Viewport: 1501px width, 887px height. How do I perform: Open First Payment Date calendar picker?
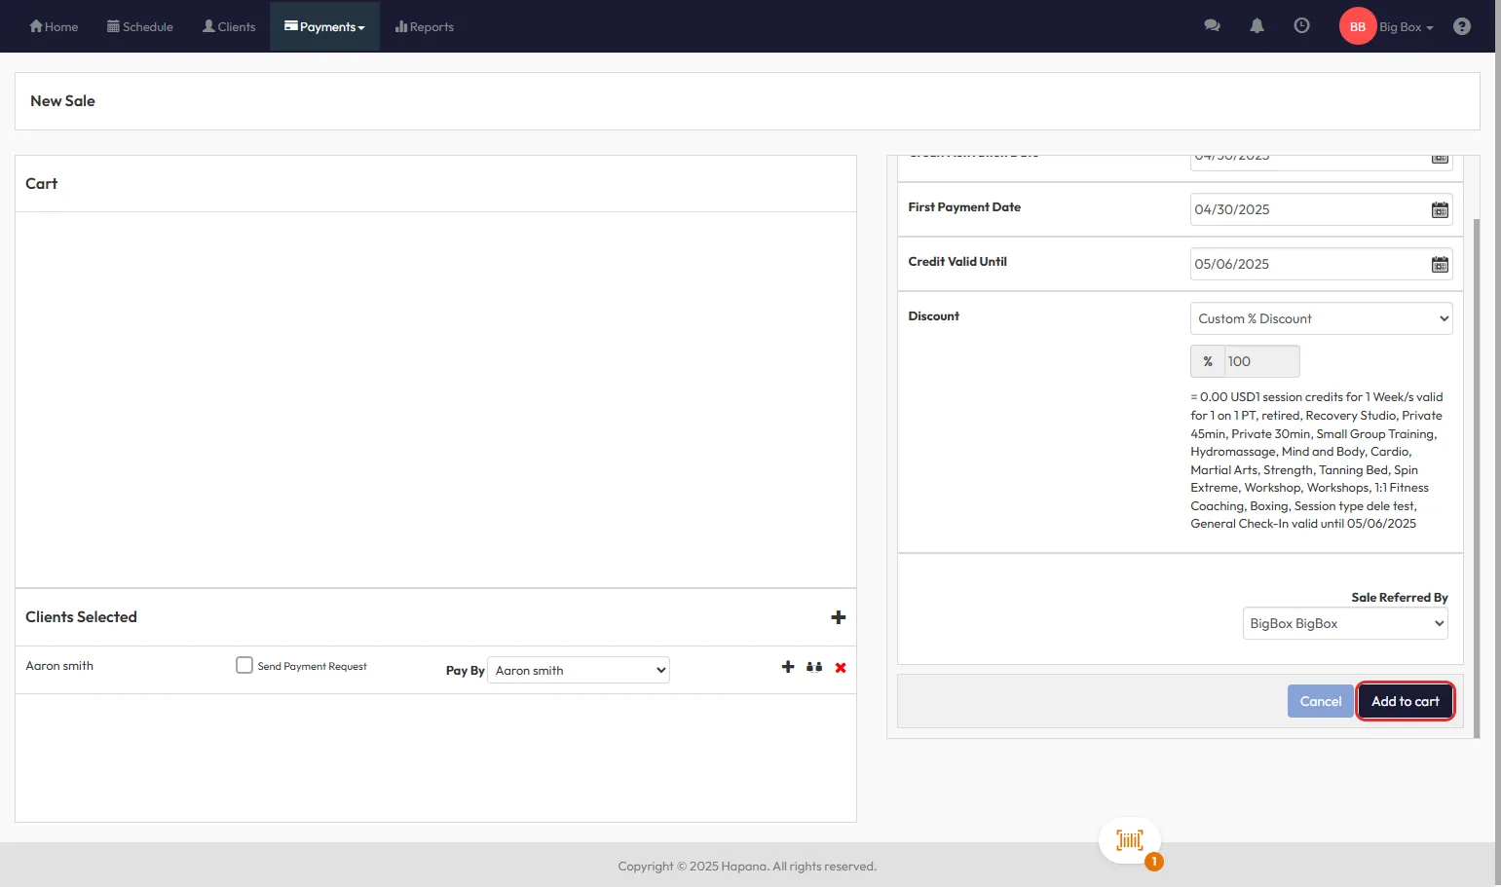[x=1440, y=210]
